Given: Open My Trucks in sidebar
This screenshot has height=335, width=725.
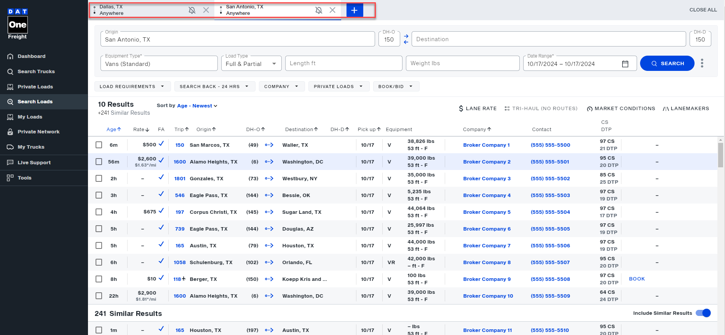Looking at the screenshot, I should 31,147.
